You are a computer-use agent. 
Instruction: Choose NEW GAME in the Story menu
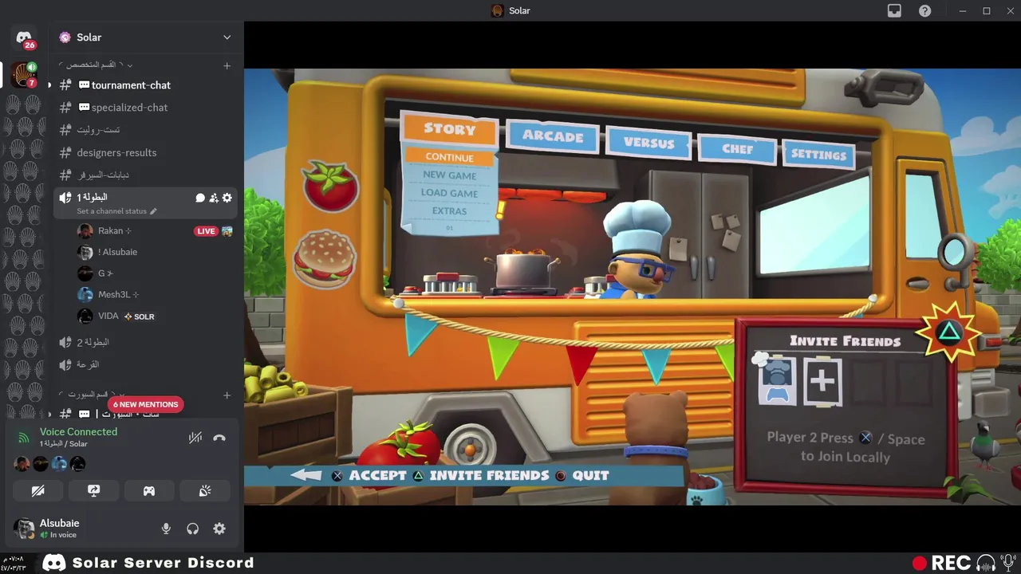point(449,175)
